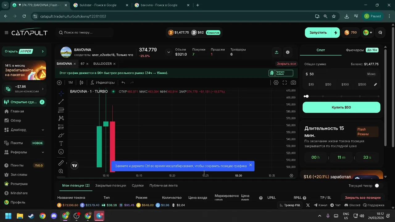Select the forecasting and measurement tool
The image size is (395, 222).
[x=61, y=127]
